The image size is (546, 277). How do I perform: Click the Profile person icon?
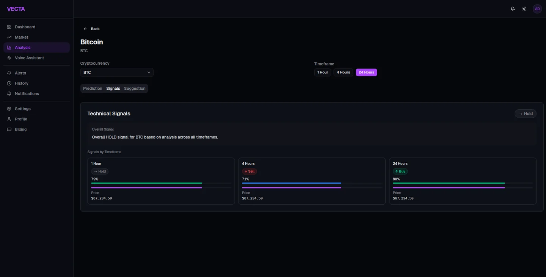(x=9, y=119)
